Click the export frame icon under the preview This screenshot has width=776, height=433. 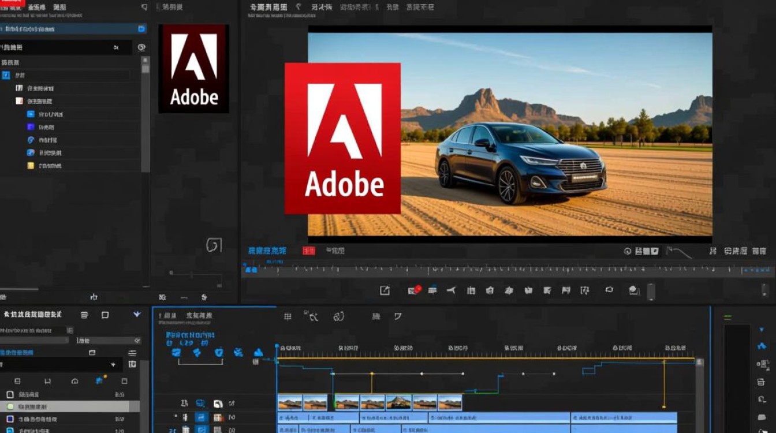[x=385, y=290]
